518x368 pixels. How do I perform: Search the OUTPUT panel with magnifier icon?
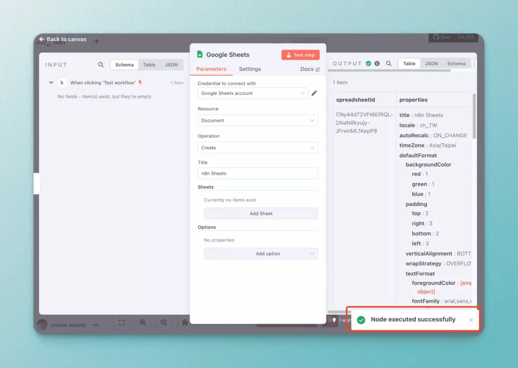389,64
